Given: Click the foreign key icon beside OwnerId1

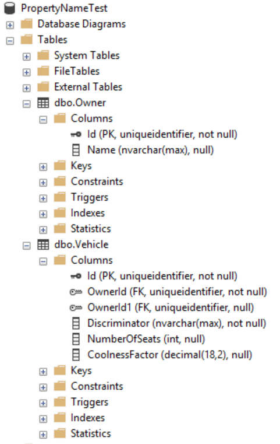Looking at the screenshot, I should [x=76, y=308].
